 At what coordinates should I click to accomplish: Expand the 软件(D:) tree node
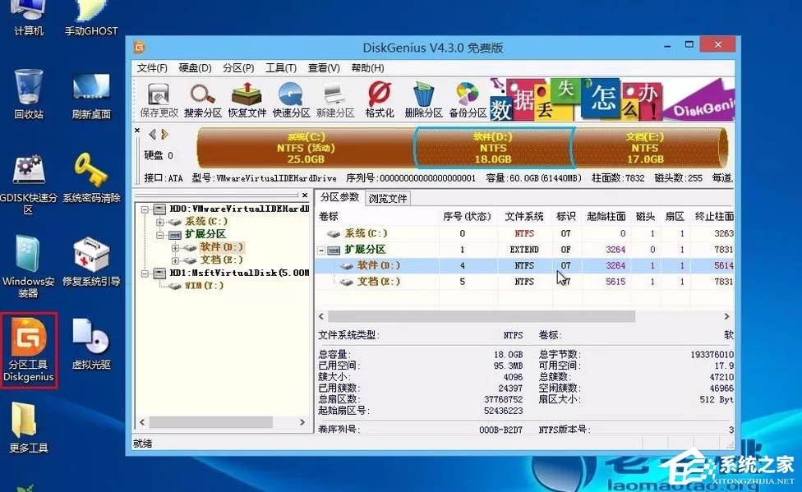pyautogui.click(x=175, y=247)
